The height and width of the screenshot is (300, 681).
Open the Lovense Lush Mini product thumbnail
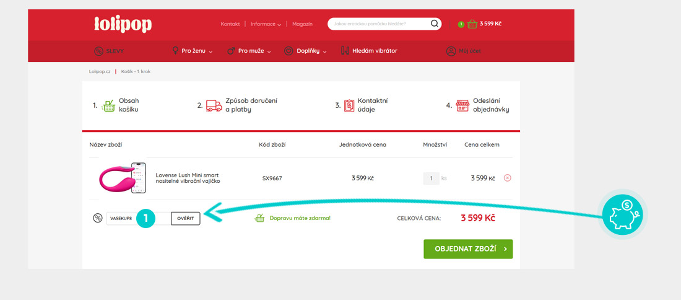click(x=122, y=178)
